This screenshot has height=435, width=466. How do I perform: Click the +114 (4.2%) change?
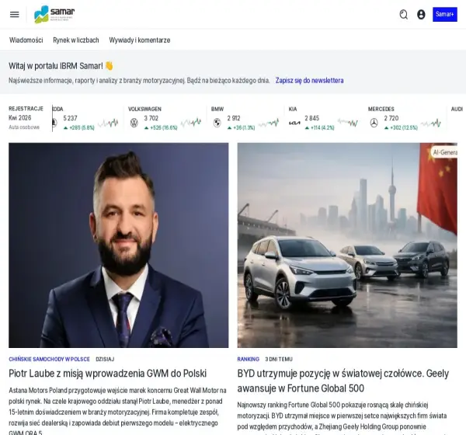[x=320, y=128]
